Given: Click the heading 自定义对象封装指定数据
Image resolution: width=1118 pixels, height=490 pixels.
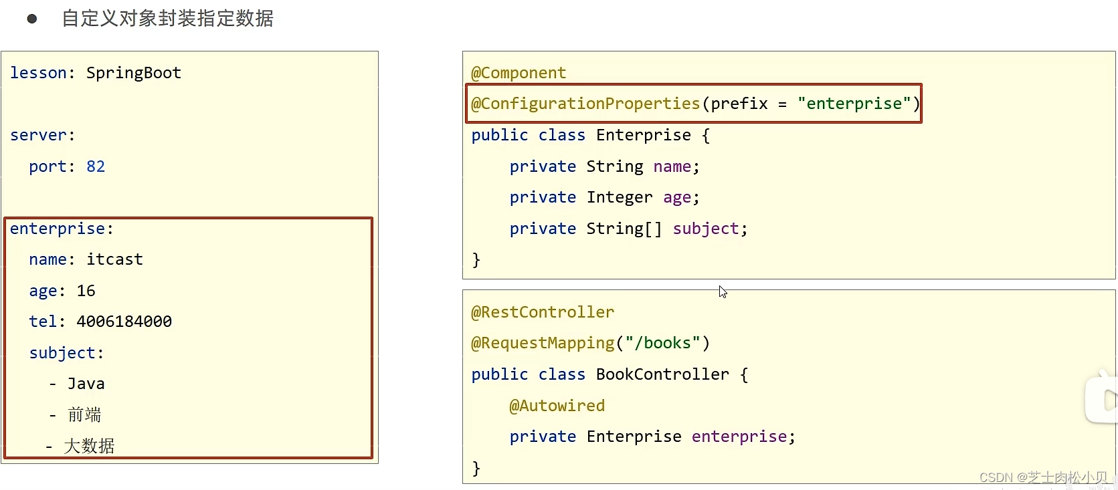Looking at the screenshot, I should 167,18.
